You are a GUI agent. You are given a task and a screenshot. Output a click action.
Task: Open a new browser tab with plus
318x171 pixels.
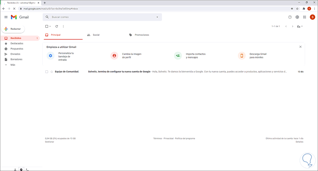pos(45,3)
